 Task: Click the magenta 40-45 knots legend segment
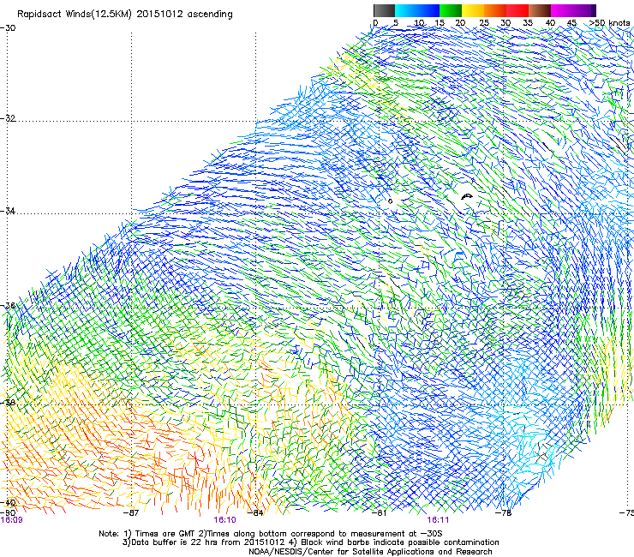click(x=562, y=10)
